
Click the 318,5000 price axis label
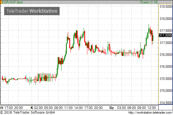pos(166,7)
